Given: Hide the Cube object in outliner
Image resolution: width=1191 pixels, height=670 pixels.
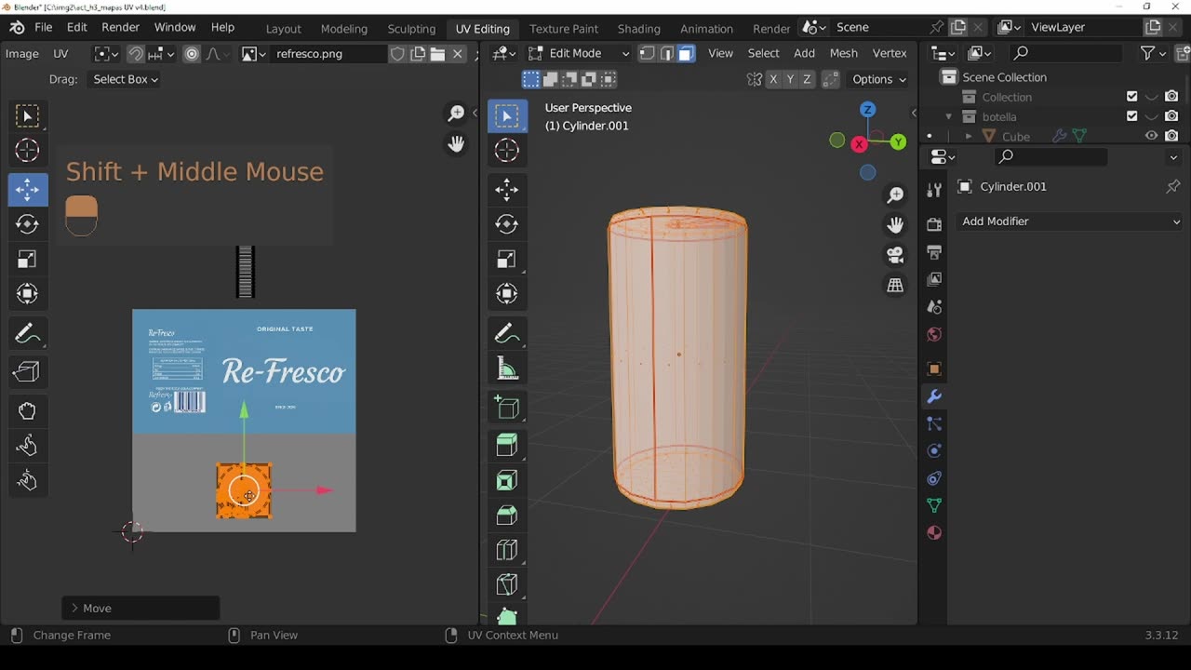Looking at the screenshot, I should pos(1151,136).
